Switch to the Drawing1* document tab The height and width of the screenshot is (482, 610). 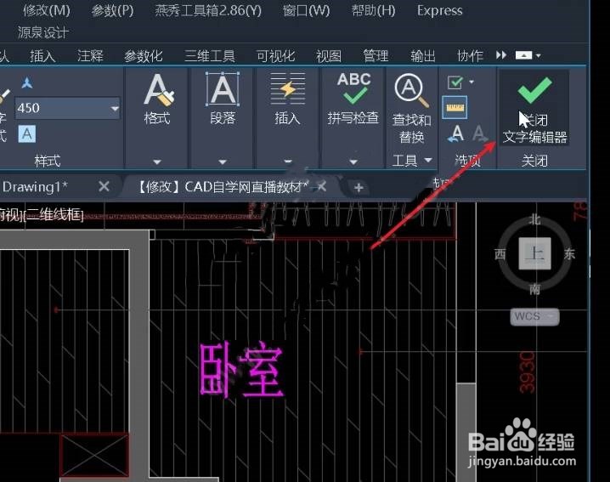[x=36, y=187]
